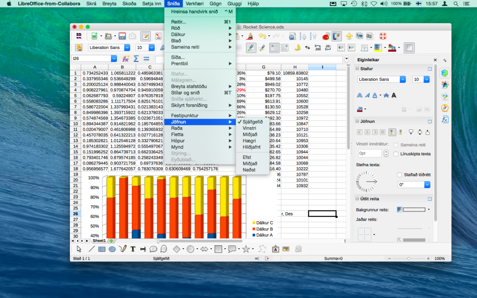Toggle the Show Draw Functions icon
The width and height of the screenshot is (477, 298).
coord(336,36)
